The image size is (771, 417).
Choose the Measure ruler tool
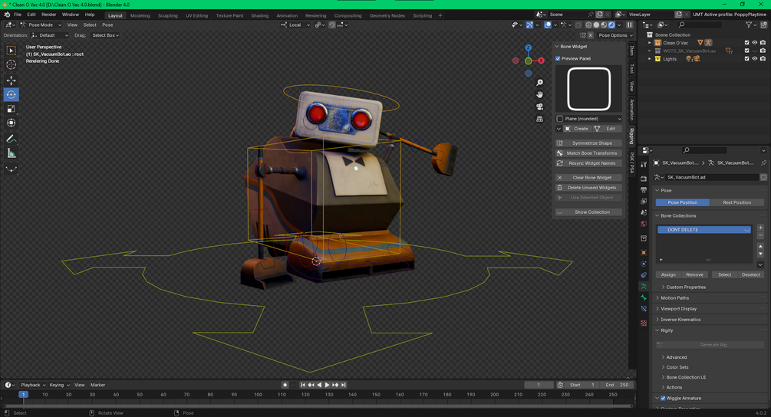11,154
